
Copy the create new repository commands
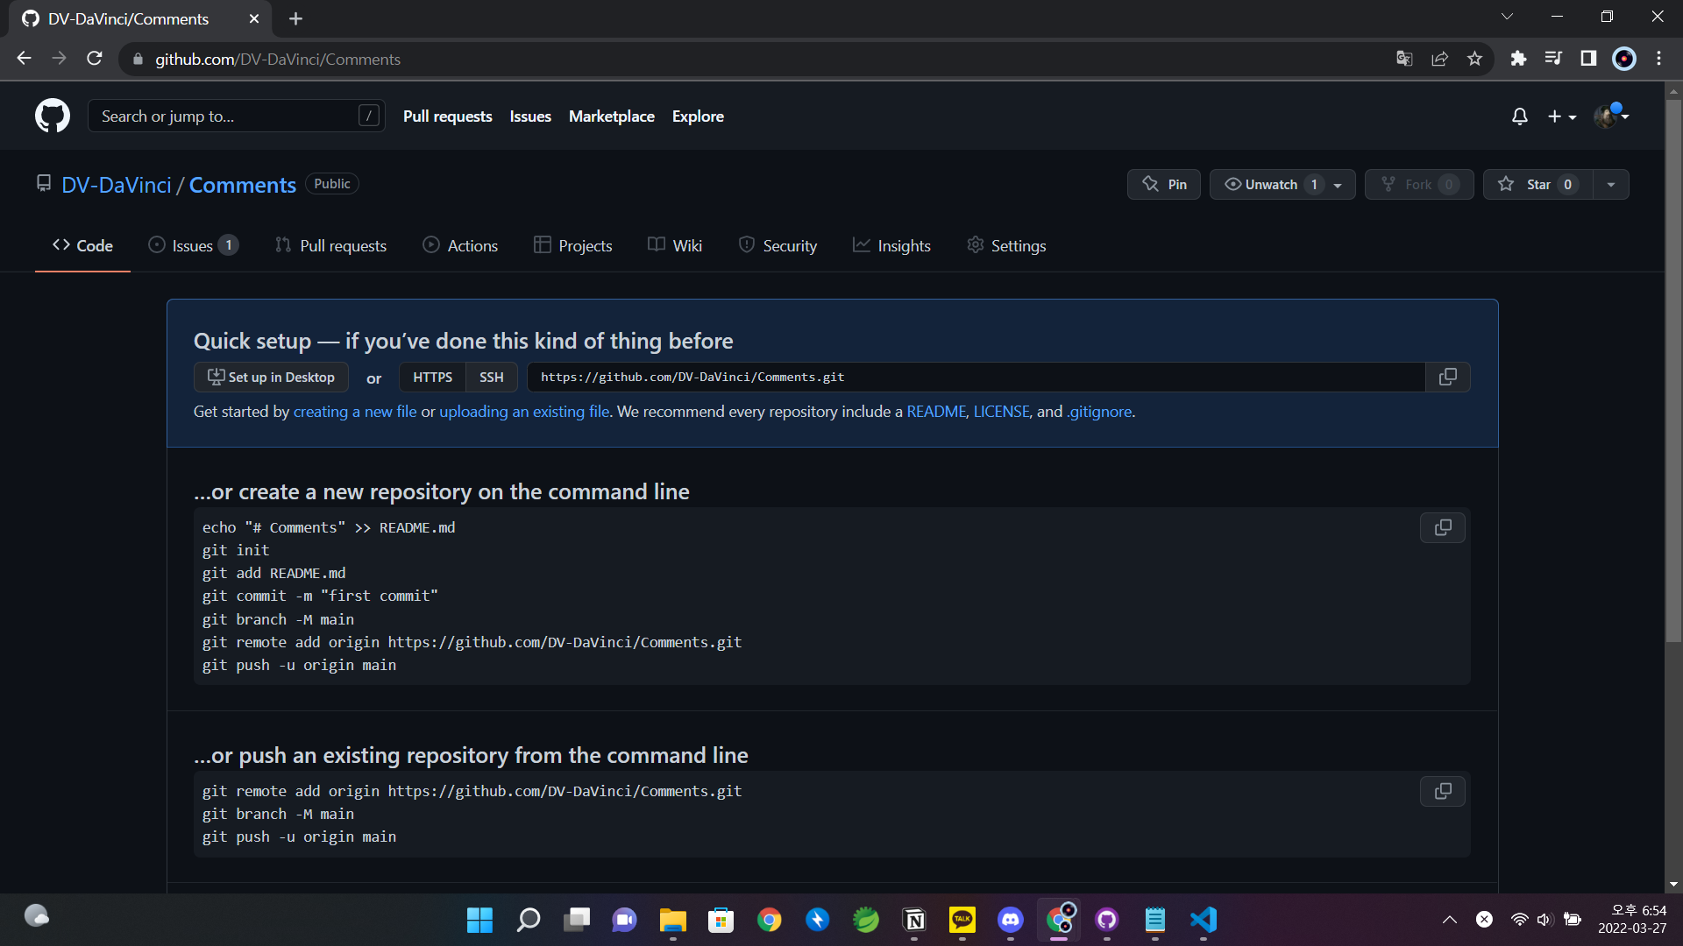point(1442,528)
